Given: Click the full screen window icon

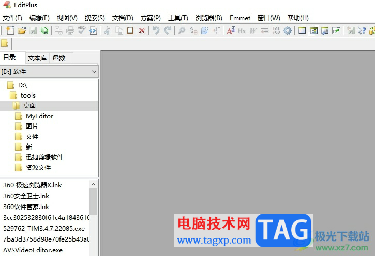Looking at the screenshot, I should click(336, 30).
